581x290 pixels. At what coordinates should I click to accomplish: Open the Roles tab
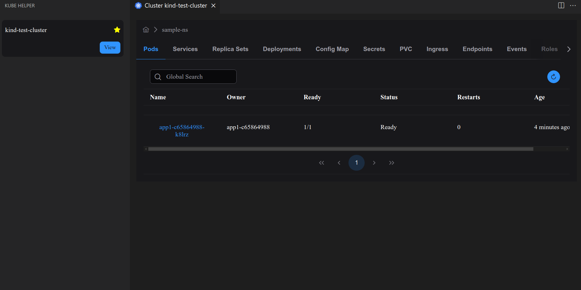[550, 49]
